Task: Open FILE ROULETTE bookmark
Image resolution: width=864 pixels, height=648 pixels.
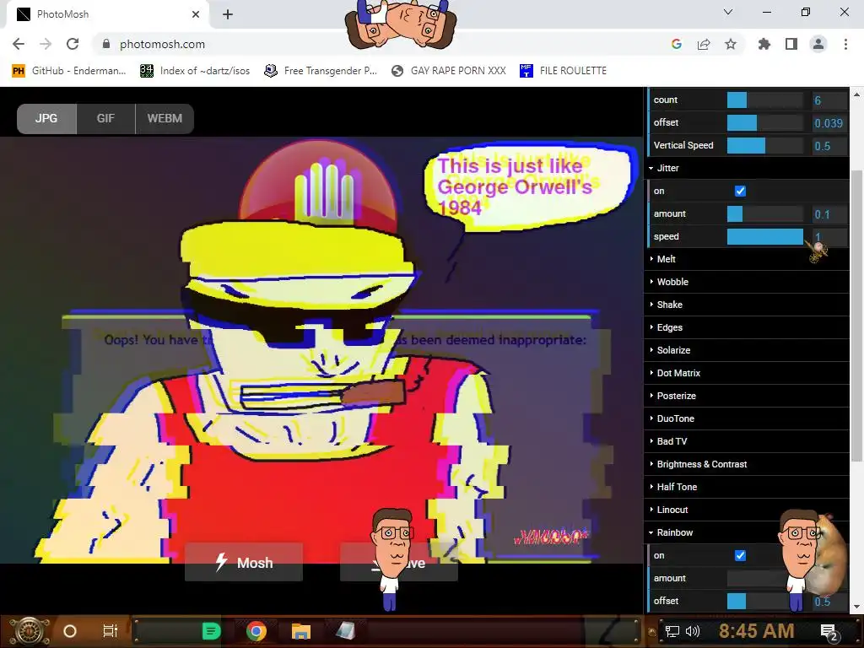Action: click(563, 71)
